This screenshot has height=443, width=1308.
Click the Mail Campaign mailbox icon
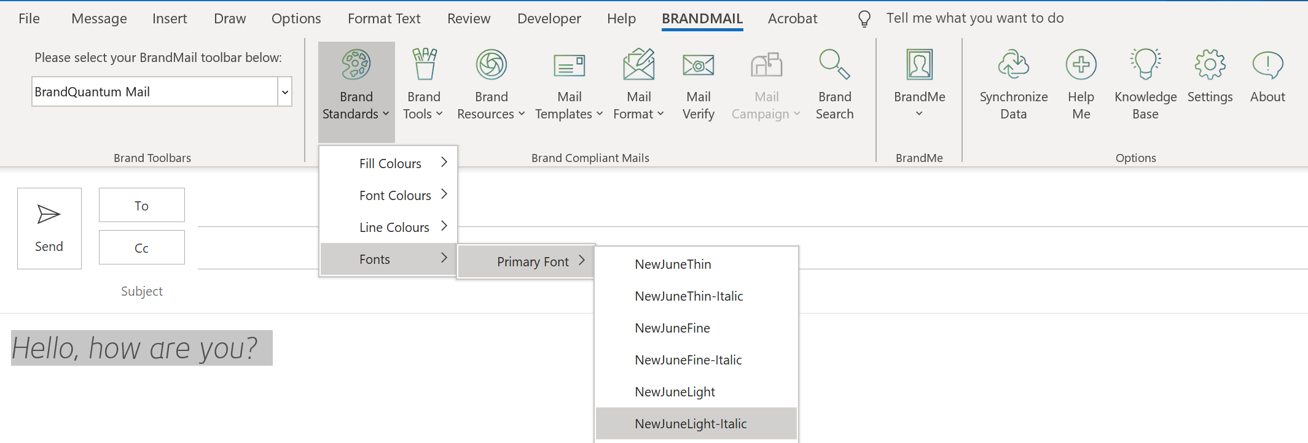tap(767, 64)
